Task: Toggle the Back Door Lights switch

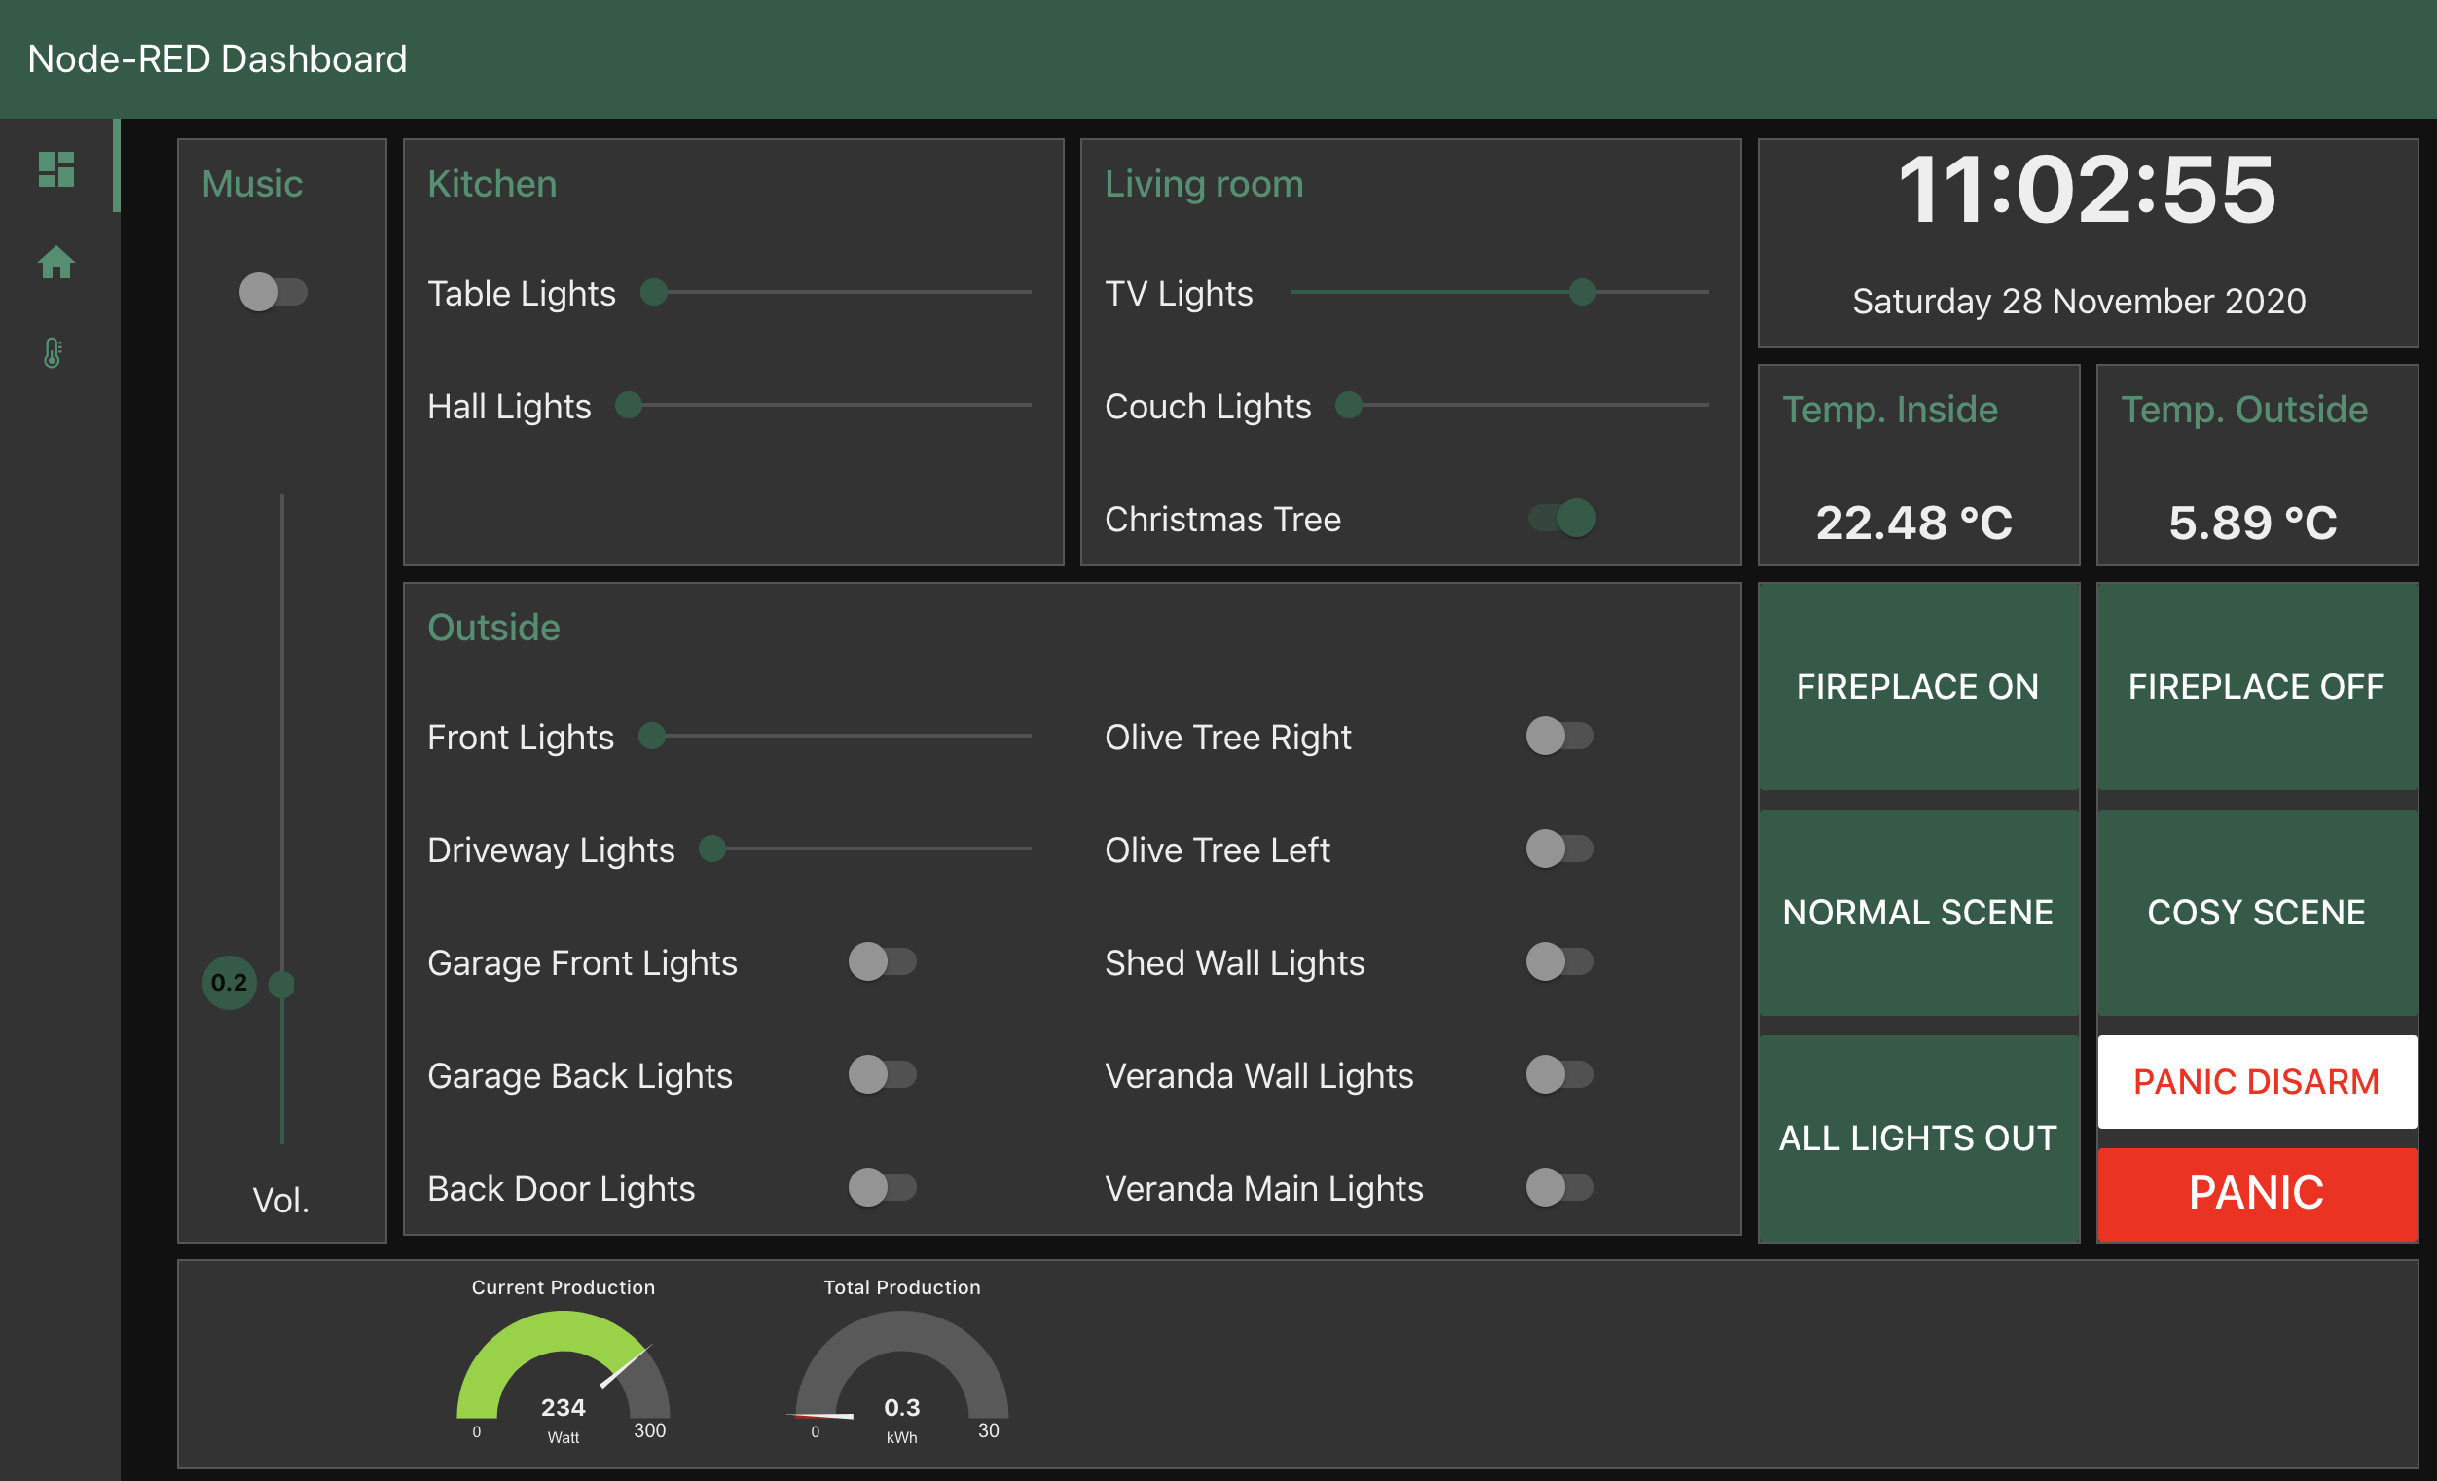Action: (x=881, y=1186)
